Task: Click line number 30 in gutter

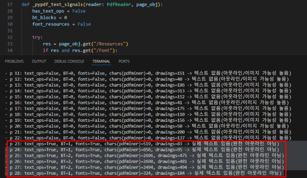Action: (10, 24)
